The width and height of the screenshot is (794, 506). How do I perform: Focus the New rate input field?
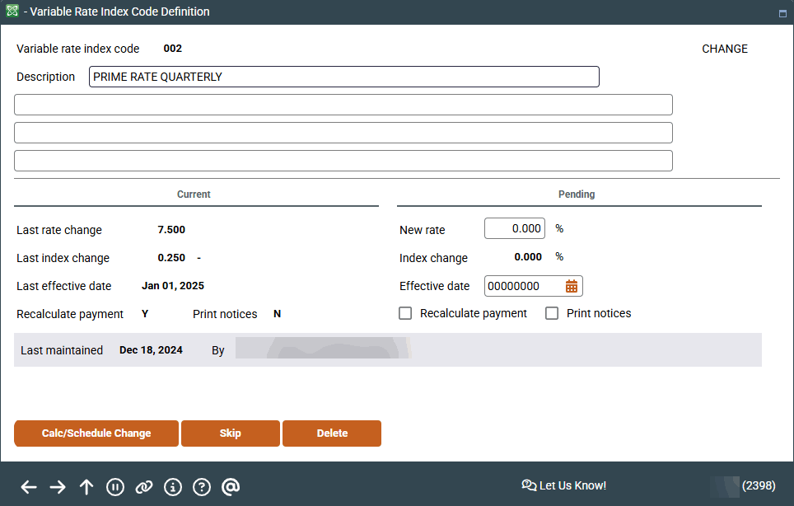click(x=515, y=228)
